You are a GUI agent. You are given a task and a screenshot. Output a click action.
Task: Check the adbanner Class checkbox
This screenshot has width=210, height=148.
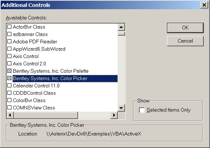tap(9, 34)
